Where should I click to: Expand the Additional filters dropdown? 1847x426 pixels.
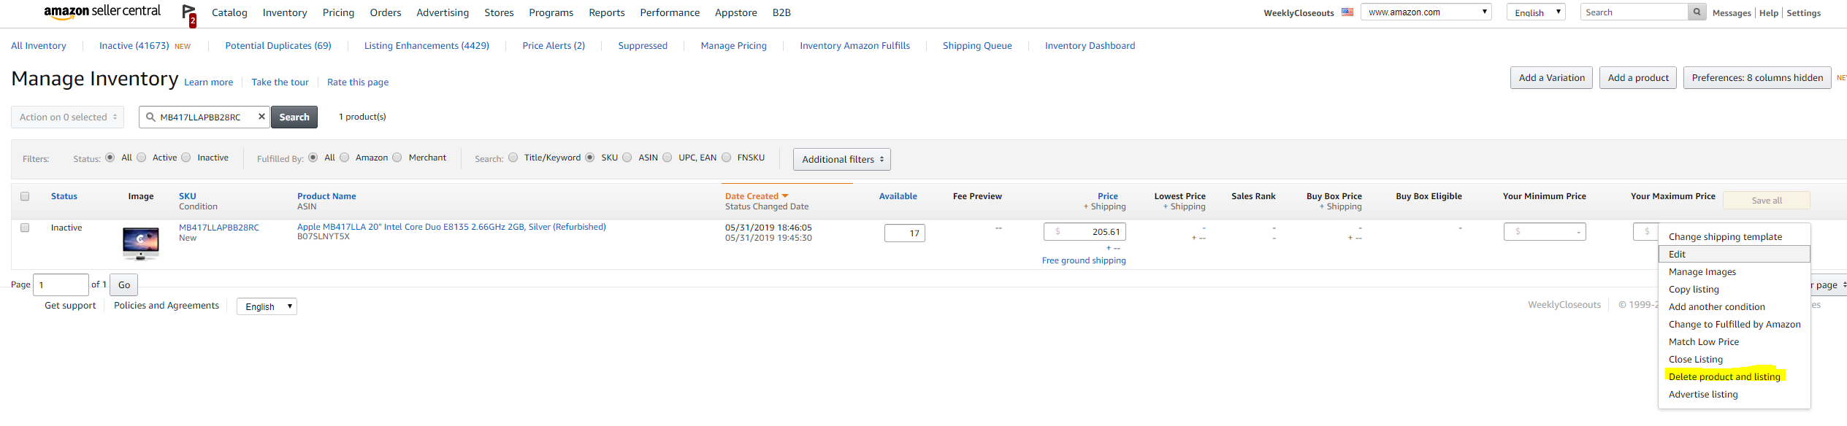842,159
